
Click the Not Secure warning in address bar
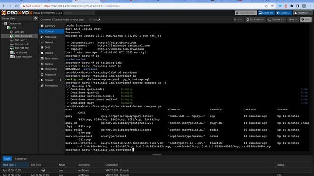coord(31,6)
